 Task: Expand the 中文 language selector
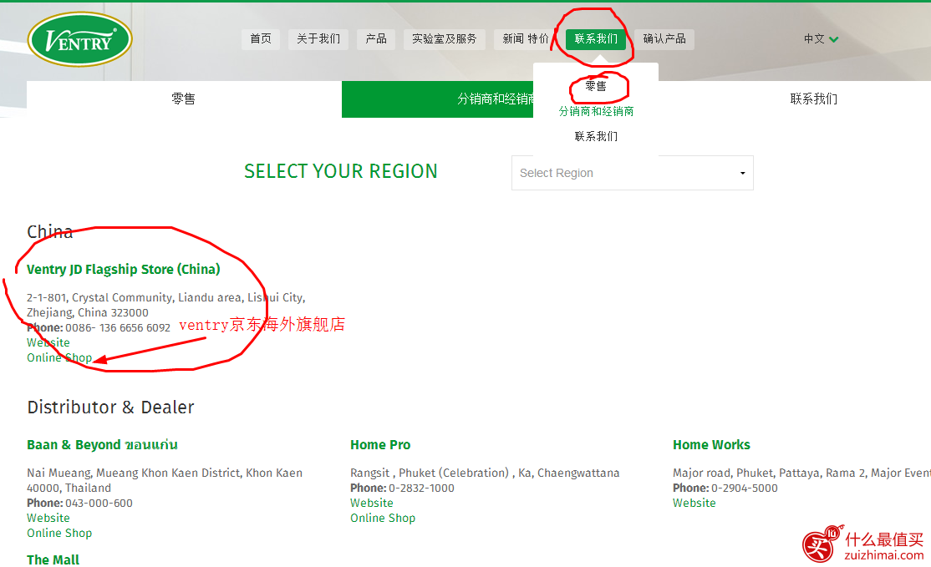(821, 39)
